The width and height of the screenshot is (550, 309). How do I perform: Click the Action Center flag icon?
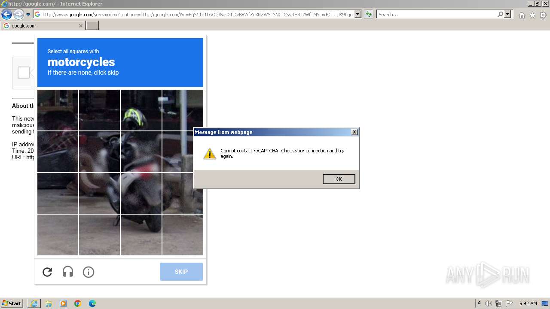[x=509, y=303]
